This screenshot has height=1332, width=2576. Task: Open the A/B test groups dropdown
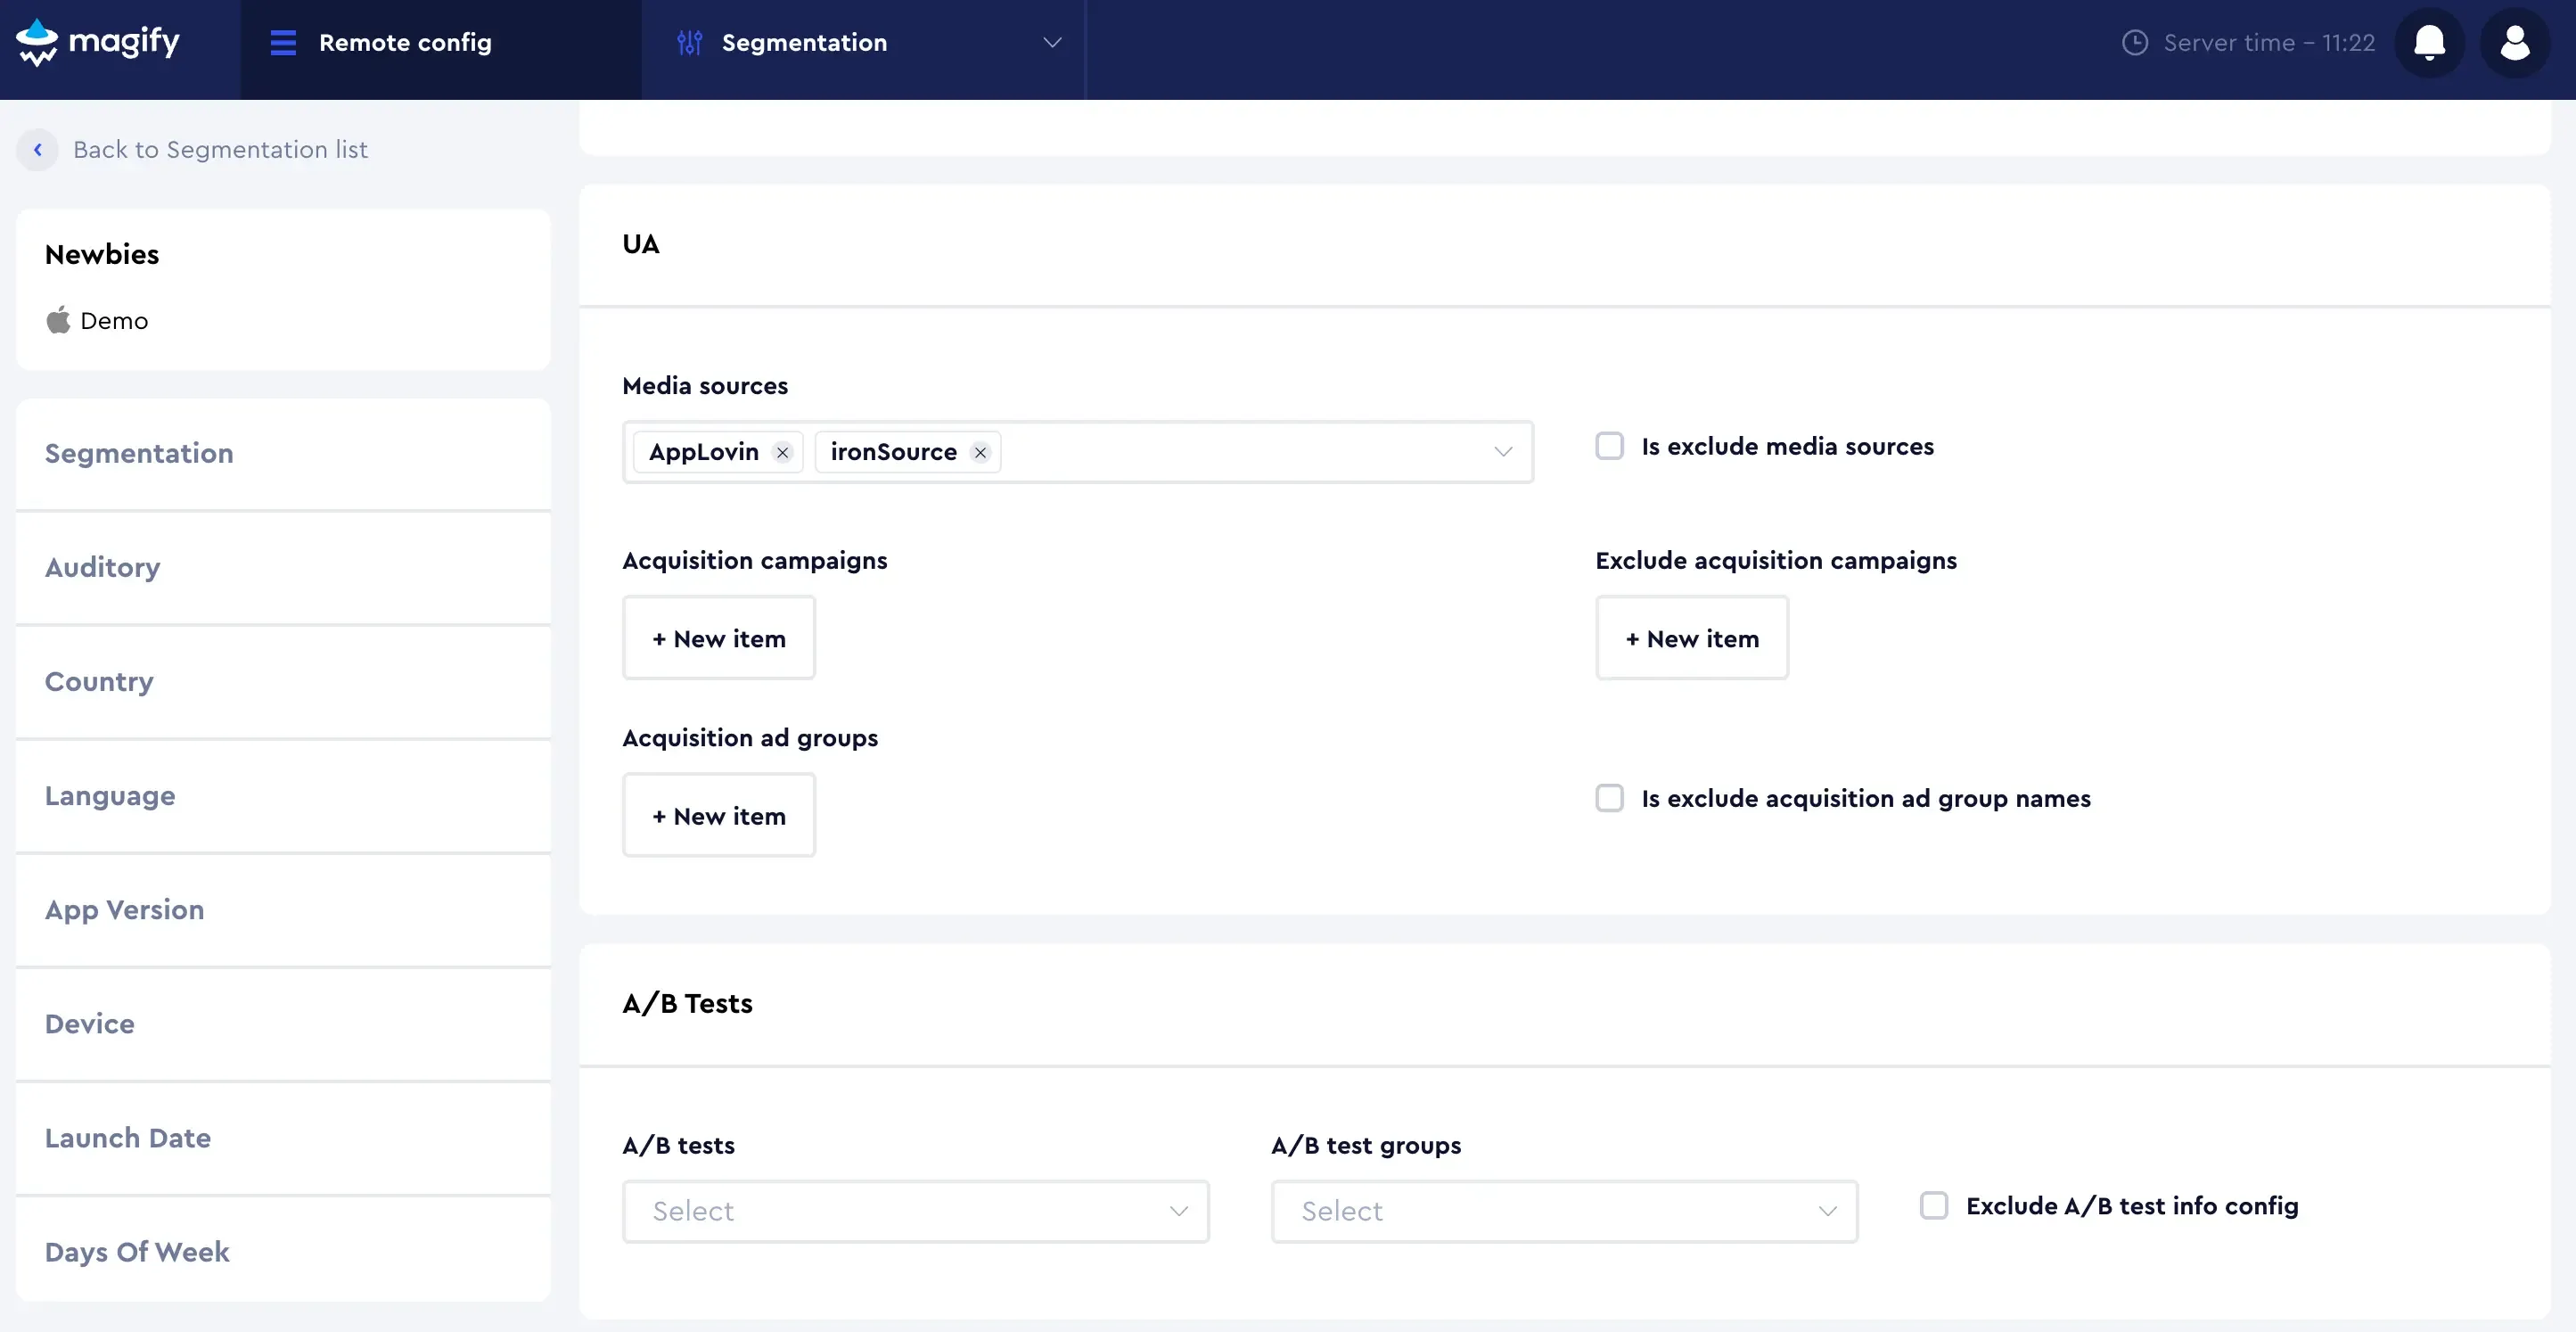click(1563, 1211)
